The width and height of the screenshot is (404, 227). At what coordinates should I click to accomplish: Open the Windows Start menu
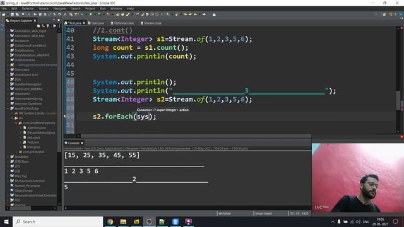coord(6,221)
